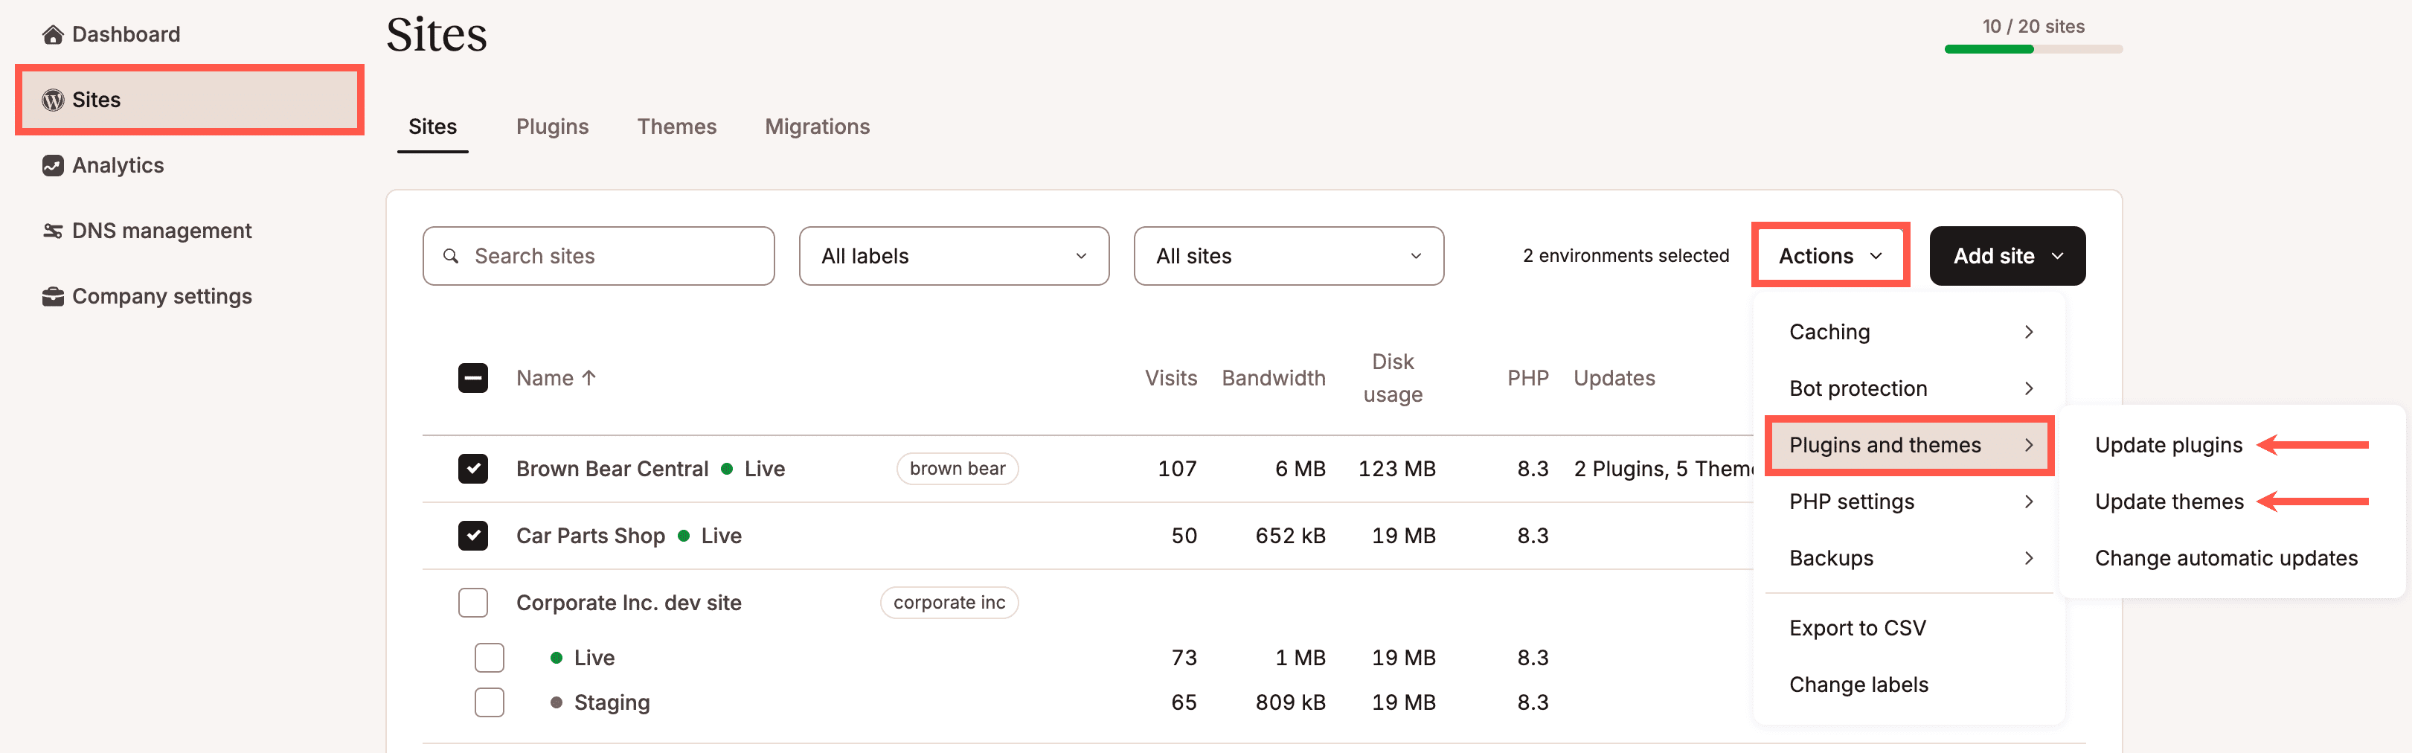Screen dimensions: 2412x753
Task: Check the Corporate Inc. Live environment checkbox
Action: (x=489, y=658)
